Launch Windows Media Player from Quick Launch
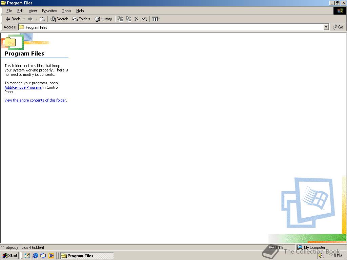This screenshot has height=260, width=347. click(51, 256)
